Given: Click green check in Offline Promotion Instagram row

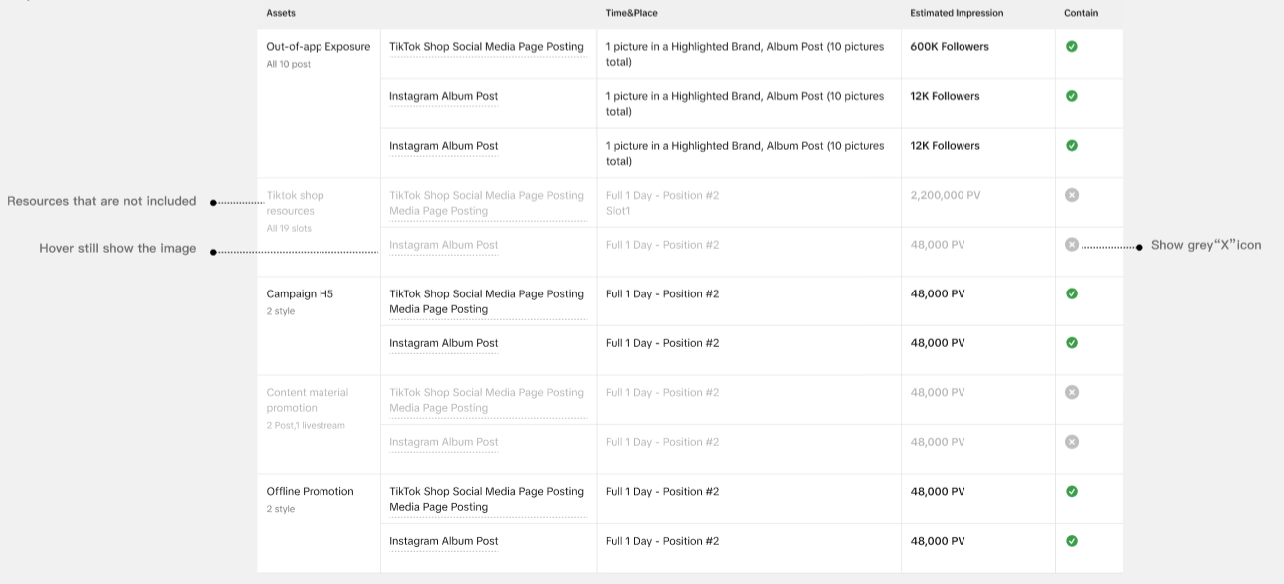Looking at the screenshot, I should [1071, 541].
